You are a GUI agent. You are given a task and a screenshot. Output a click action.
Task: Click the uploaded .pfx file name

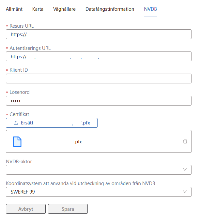point(78,141)
